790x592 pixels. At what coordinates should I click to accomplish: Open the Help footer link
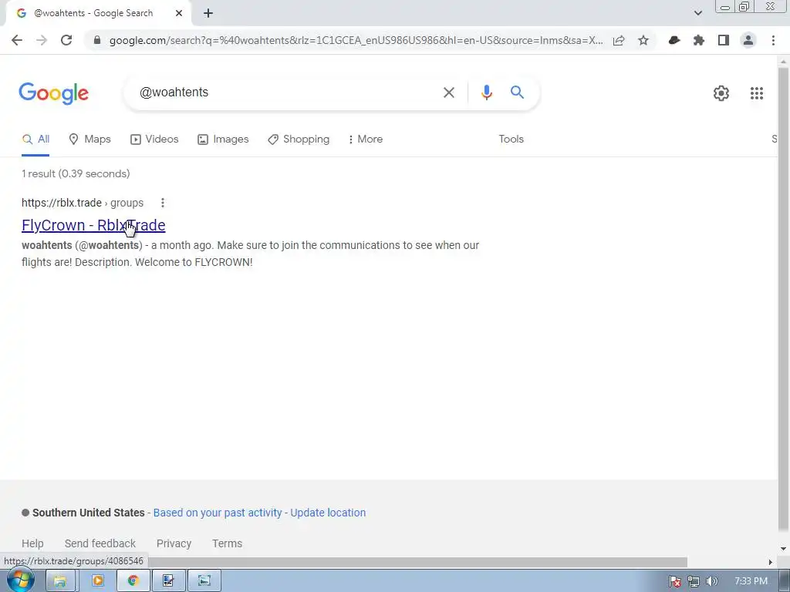pos(32,543)
